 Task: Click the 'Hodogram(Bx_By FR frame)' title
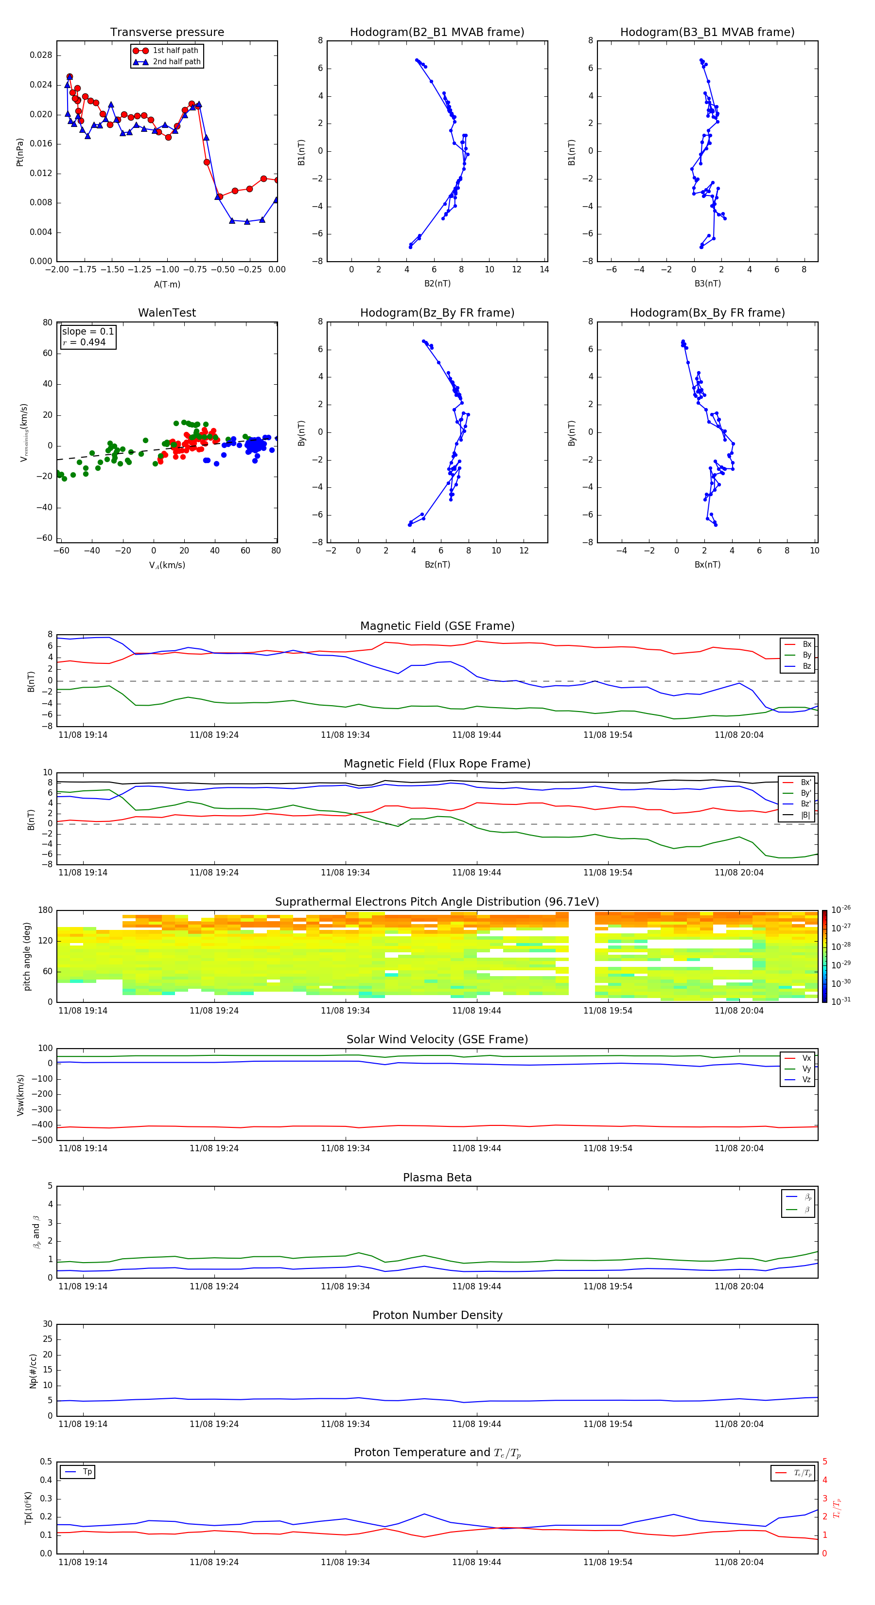tap(707, 313)
